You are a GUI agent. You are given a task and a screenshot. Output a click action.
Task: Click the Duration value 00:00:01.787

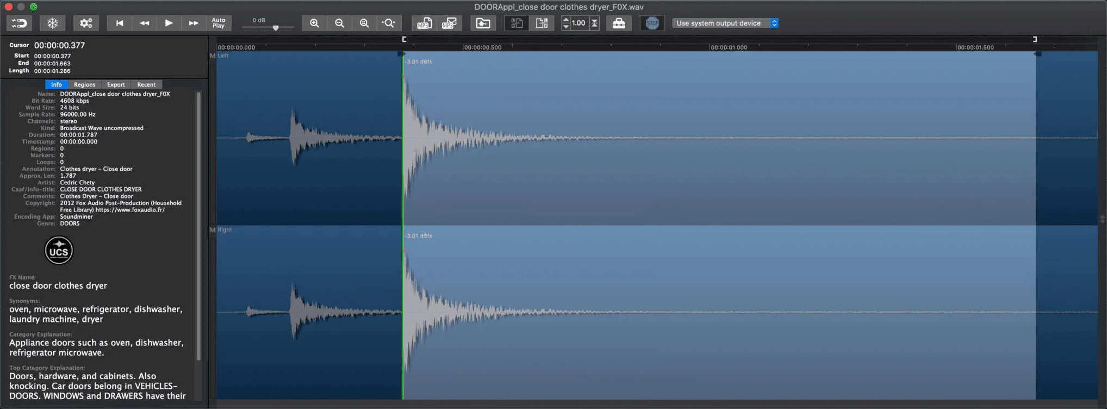79,135
